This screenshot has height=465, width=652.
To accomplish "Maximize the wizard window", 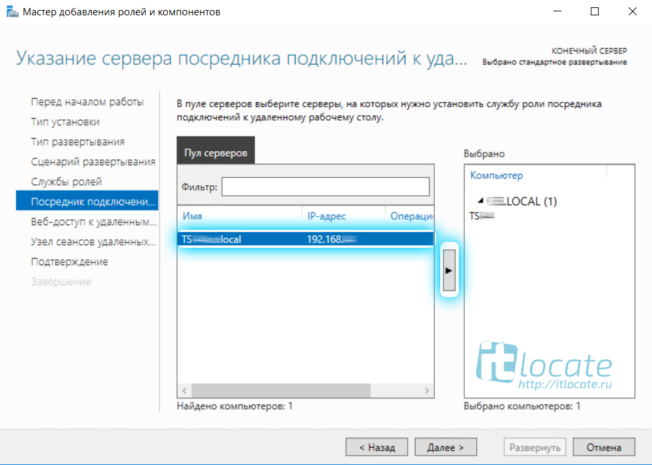I will 595,11.
